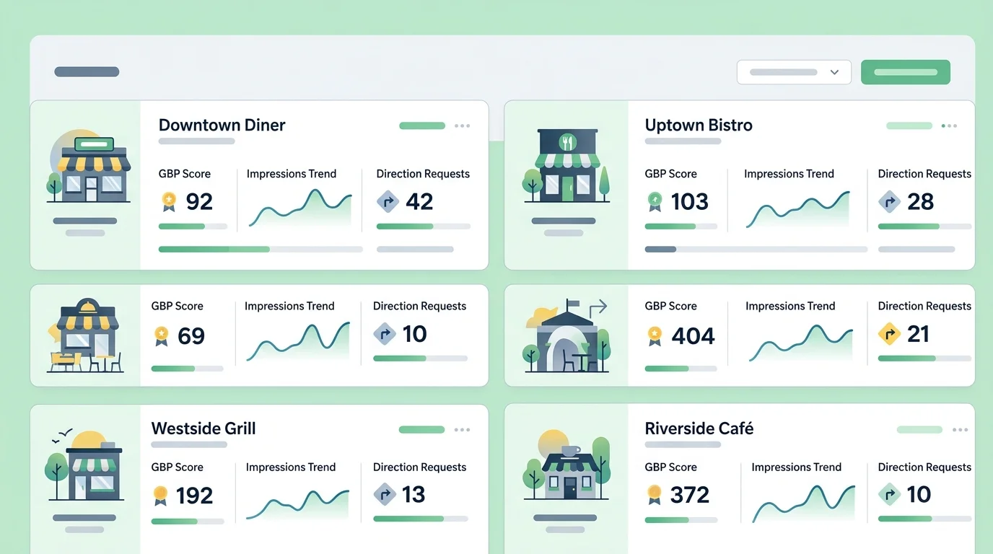Screen dimensions: 993x554
Task: Click the Riverside Café building illustration
Action: [567, 465]
